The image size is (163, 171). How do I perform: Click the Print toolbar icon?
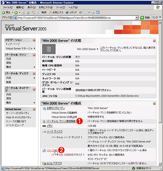pyautogui.click(x=93, y=12)
